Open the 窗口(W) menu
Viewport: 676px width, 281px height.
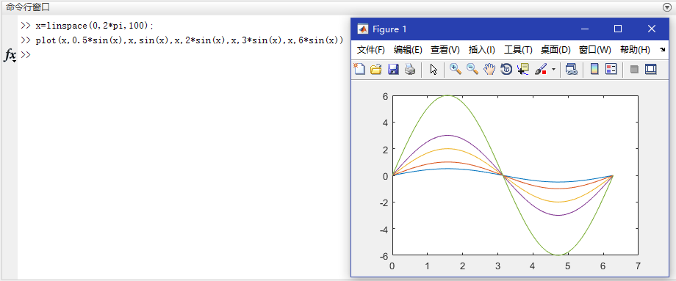point(595,50)
